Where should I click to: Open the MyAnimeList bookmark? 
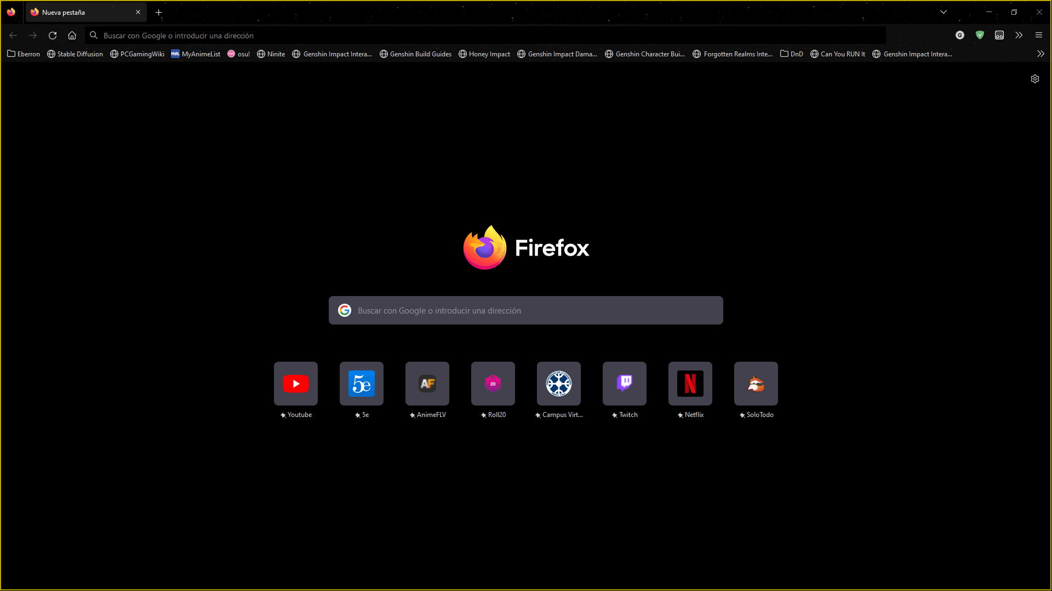196,54
